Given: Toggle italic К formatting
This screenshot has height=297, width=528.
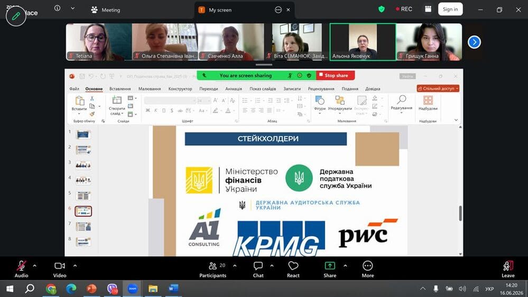Looking at the screenshot, I should [155, 110].
